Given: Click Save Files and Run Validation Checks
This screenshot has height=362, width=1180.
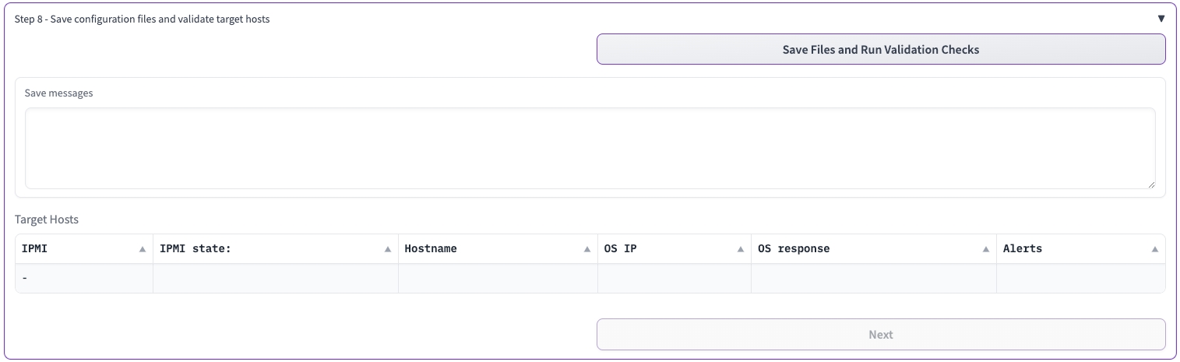Looking at the screenshot, I should [x=880, y=49].
